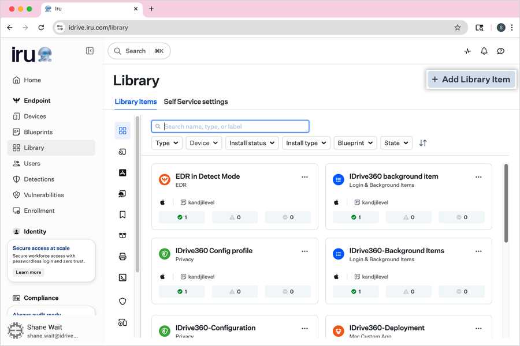Screen dimensions: 520x346
Task: Switch to Self Service settings tab
Action: pos(195,102)
